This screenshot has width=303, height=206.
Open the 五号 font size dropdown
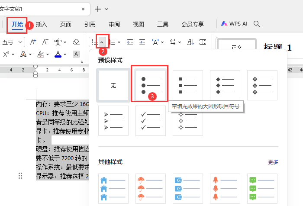(13, 42)
